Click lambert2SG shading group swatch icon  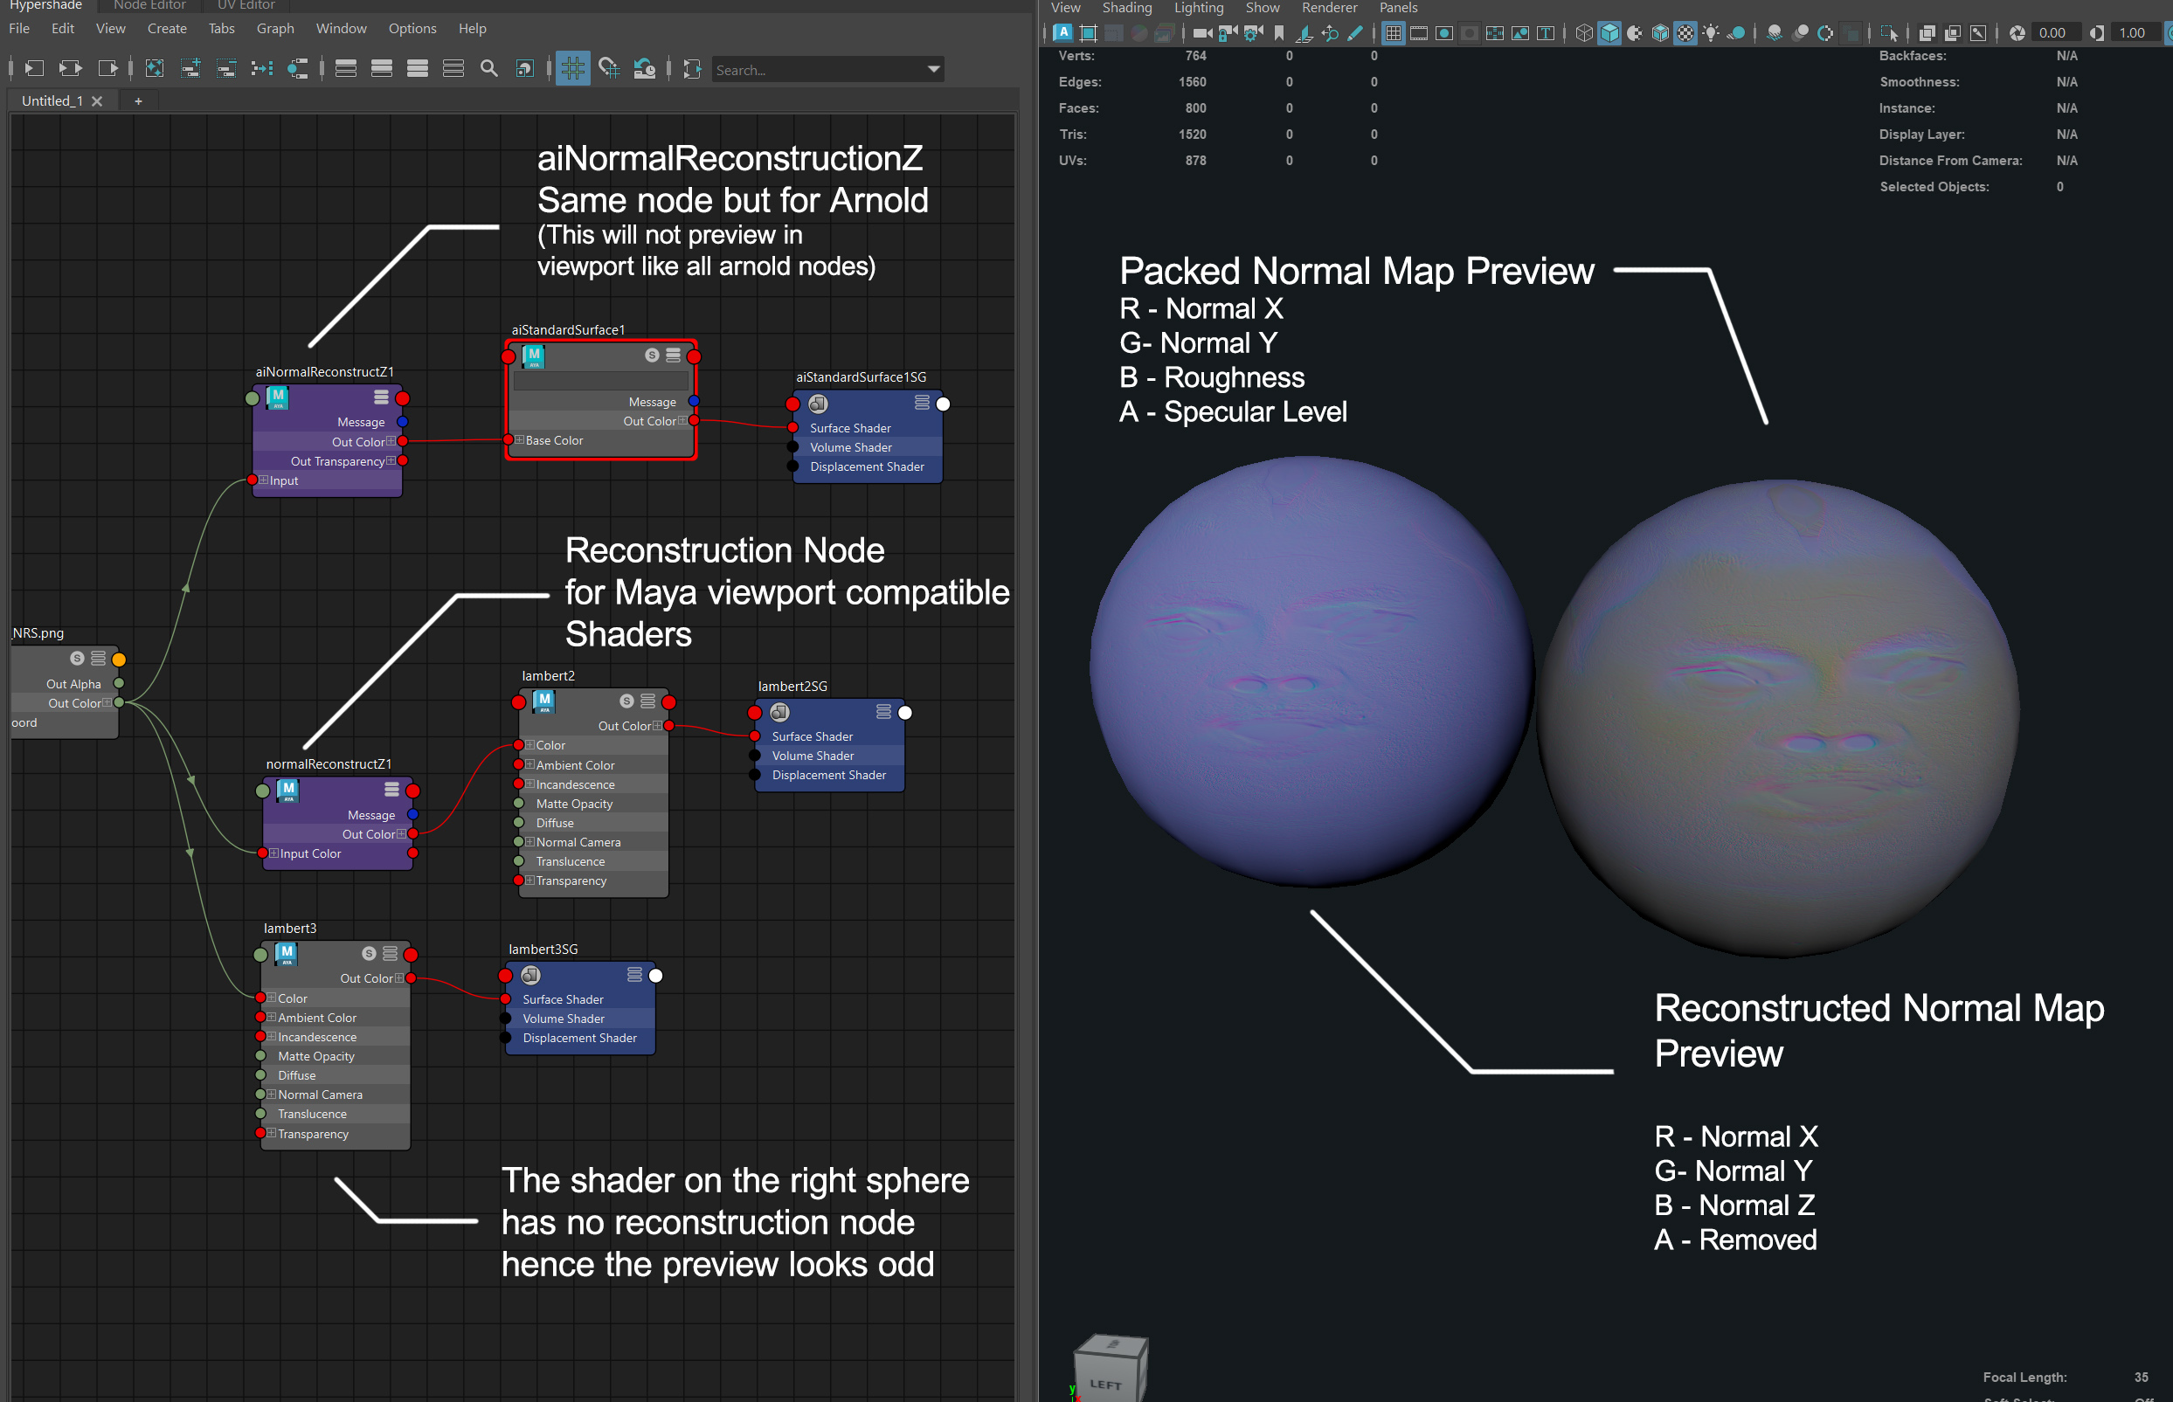[x=780, y=712]
